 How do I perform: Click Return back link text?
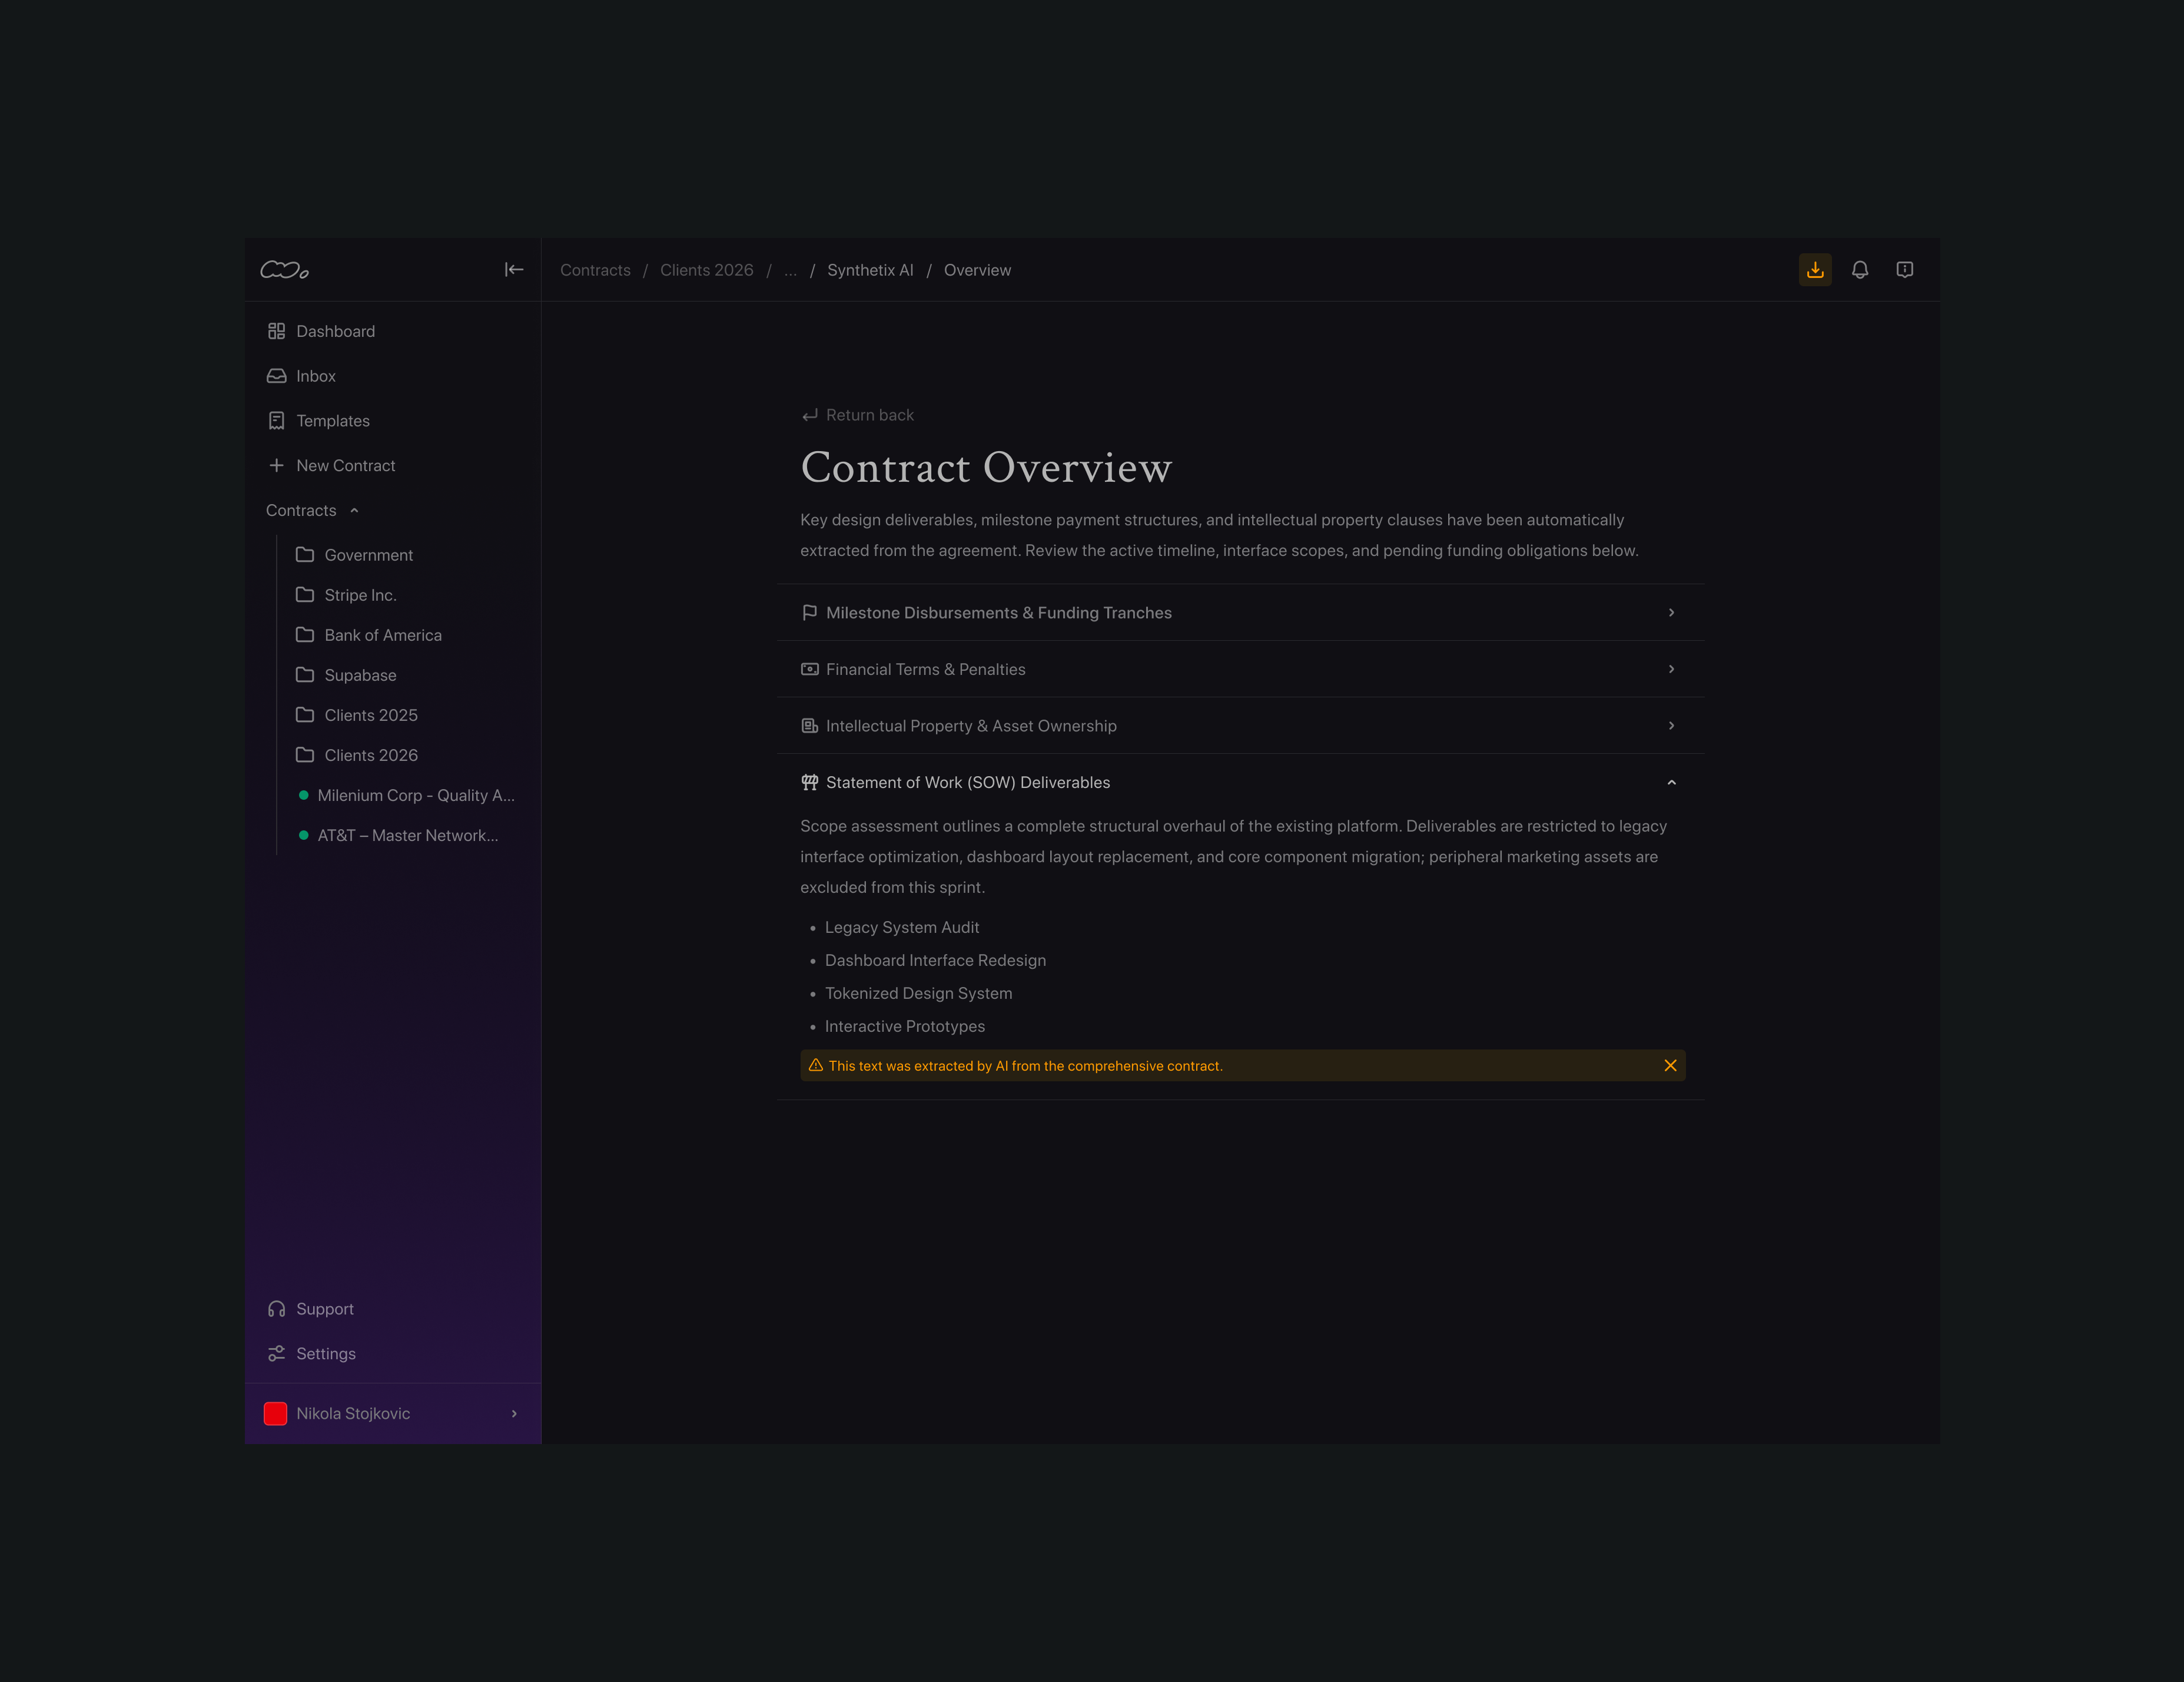(870, 415)
